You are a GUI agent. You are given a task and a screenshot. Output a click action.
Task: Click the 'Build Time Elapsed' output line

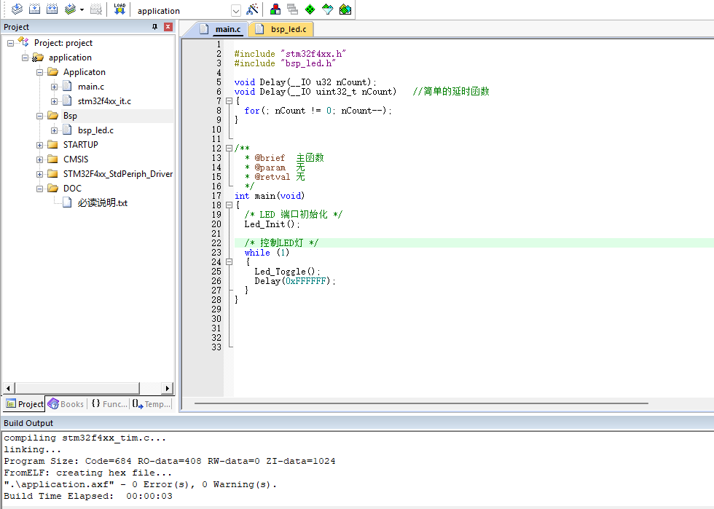tap(88, 496)
